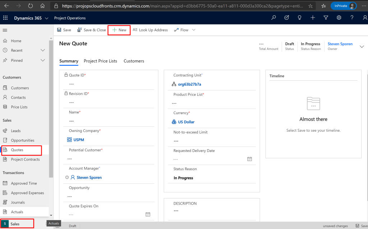Open the Advanced Find filter icon
This screenshot has width=368, height=229.
pyautogui.click(x=326, y=18)
